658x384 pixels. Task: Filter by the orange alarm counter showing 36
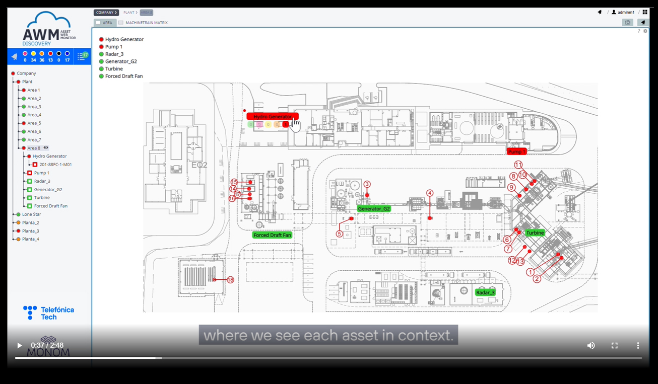click(x=42, y=56)
